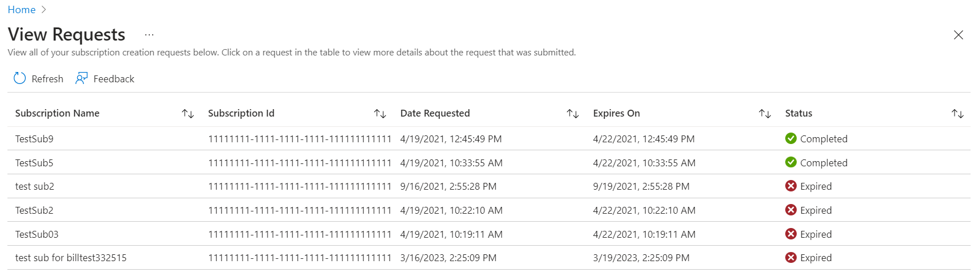Click the Date Requested column header
Screen dimensions: 978x280
tap(435, 113)
